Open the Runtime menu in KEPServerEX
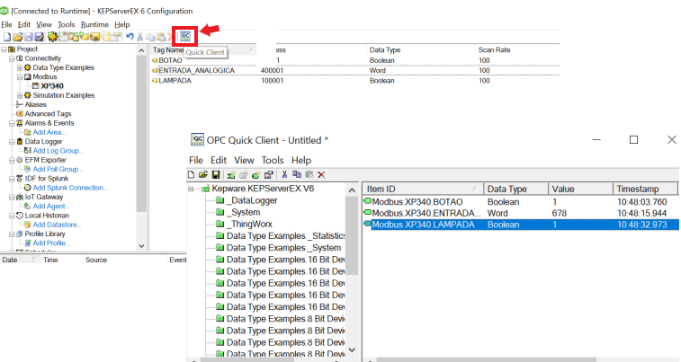681x362 pixels. click(94, 24)
